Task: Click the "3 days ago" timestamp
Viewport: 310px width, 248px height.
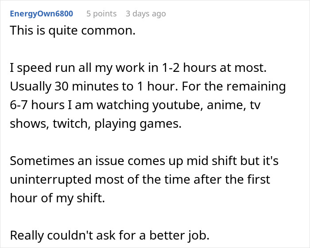Action: point(146,14)
